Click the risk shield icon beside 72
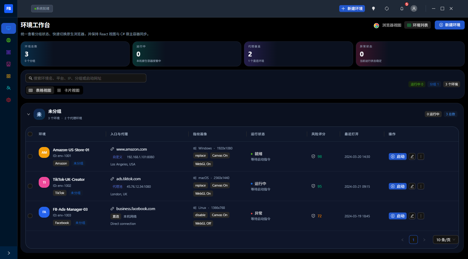The width and height of the screenshot is (468, 259). [313, 216]
